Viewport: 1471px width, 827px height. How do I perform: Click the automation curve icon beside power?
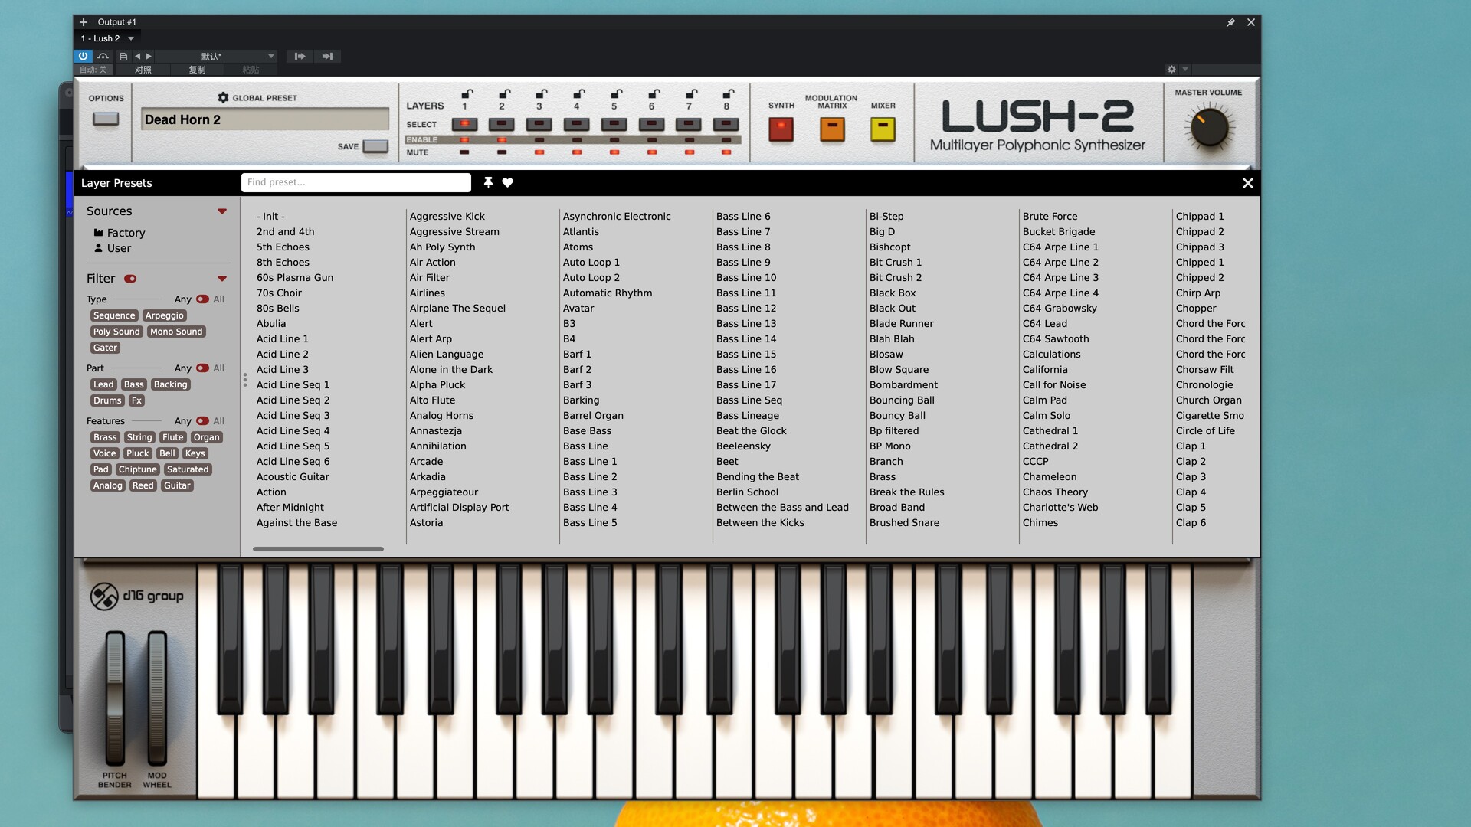pyautogui.click(x=103, y=56)
